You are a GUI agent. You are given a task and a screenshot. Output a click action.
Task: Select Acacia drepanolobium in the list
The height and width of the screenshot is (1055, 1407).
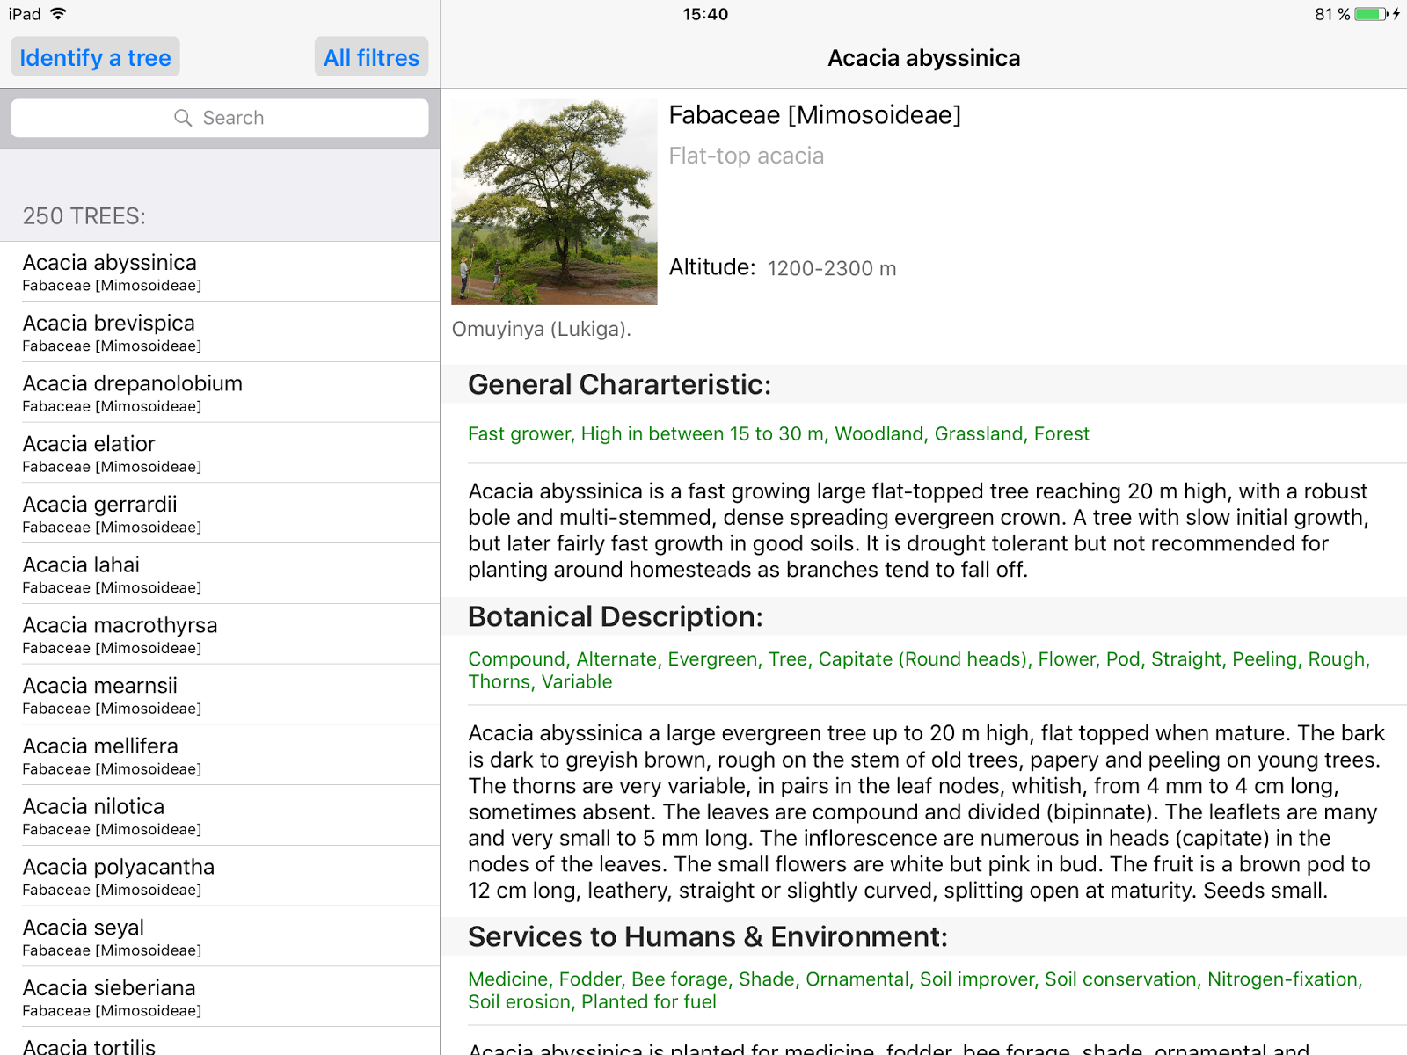(220, 393)
